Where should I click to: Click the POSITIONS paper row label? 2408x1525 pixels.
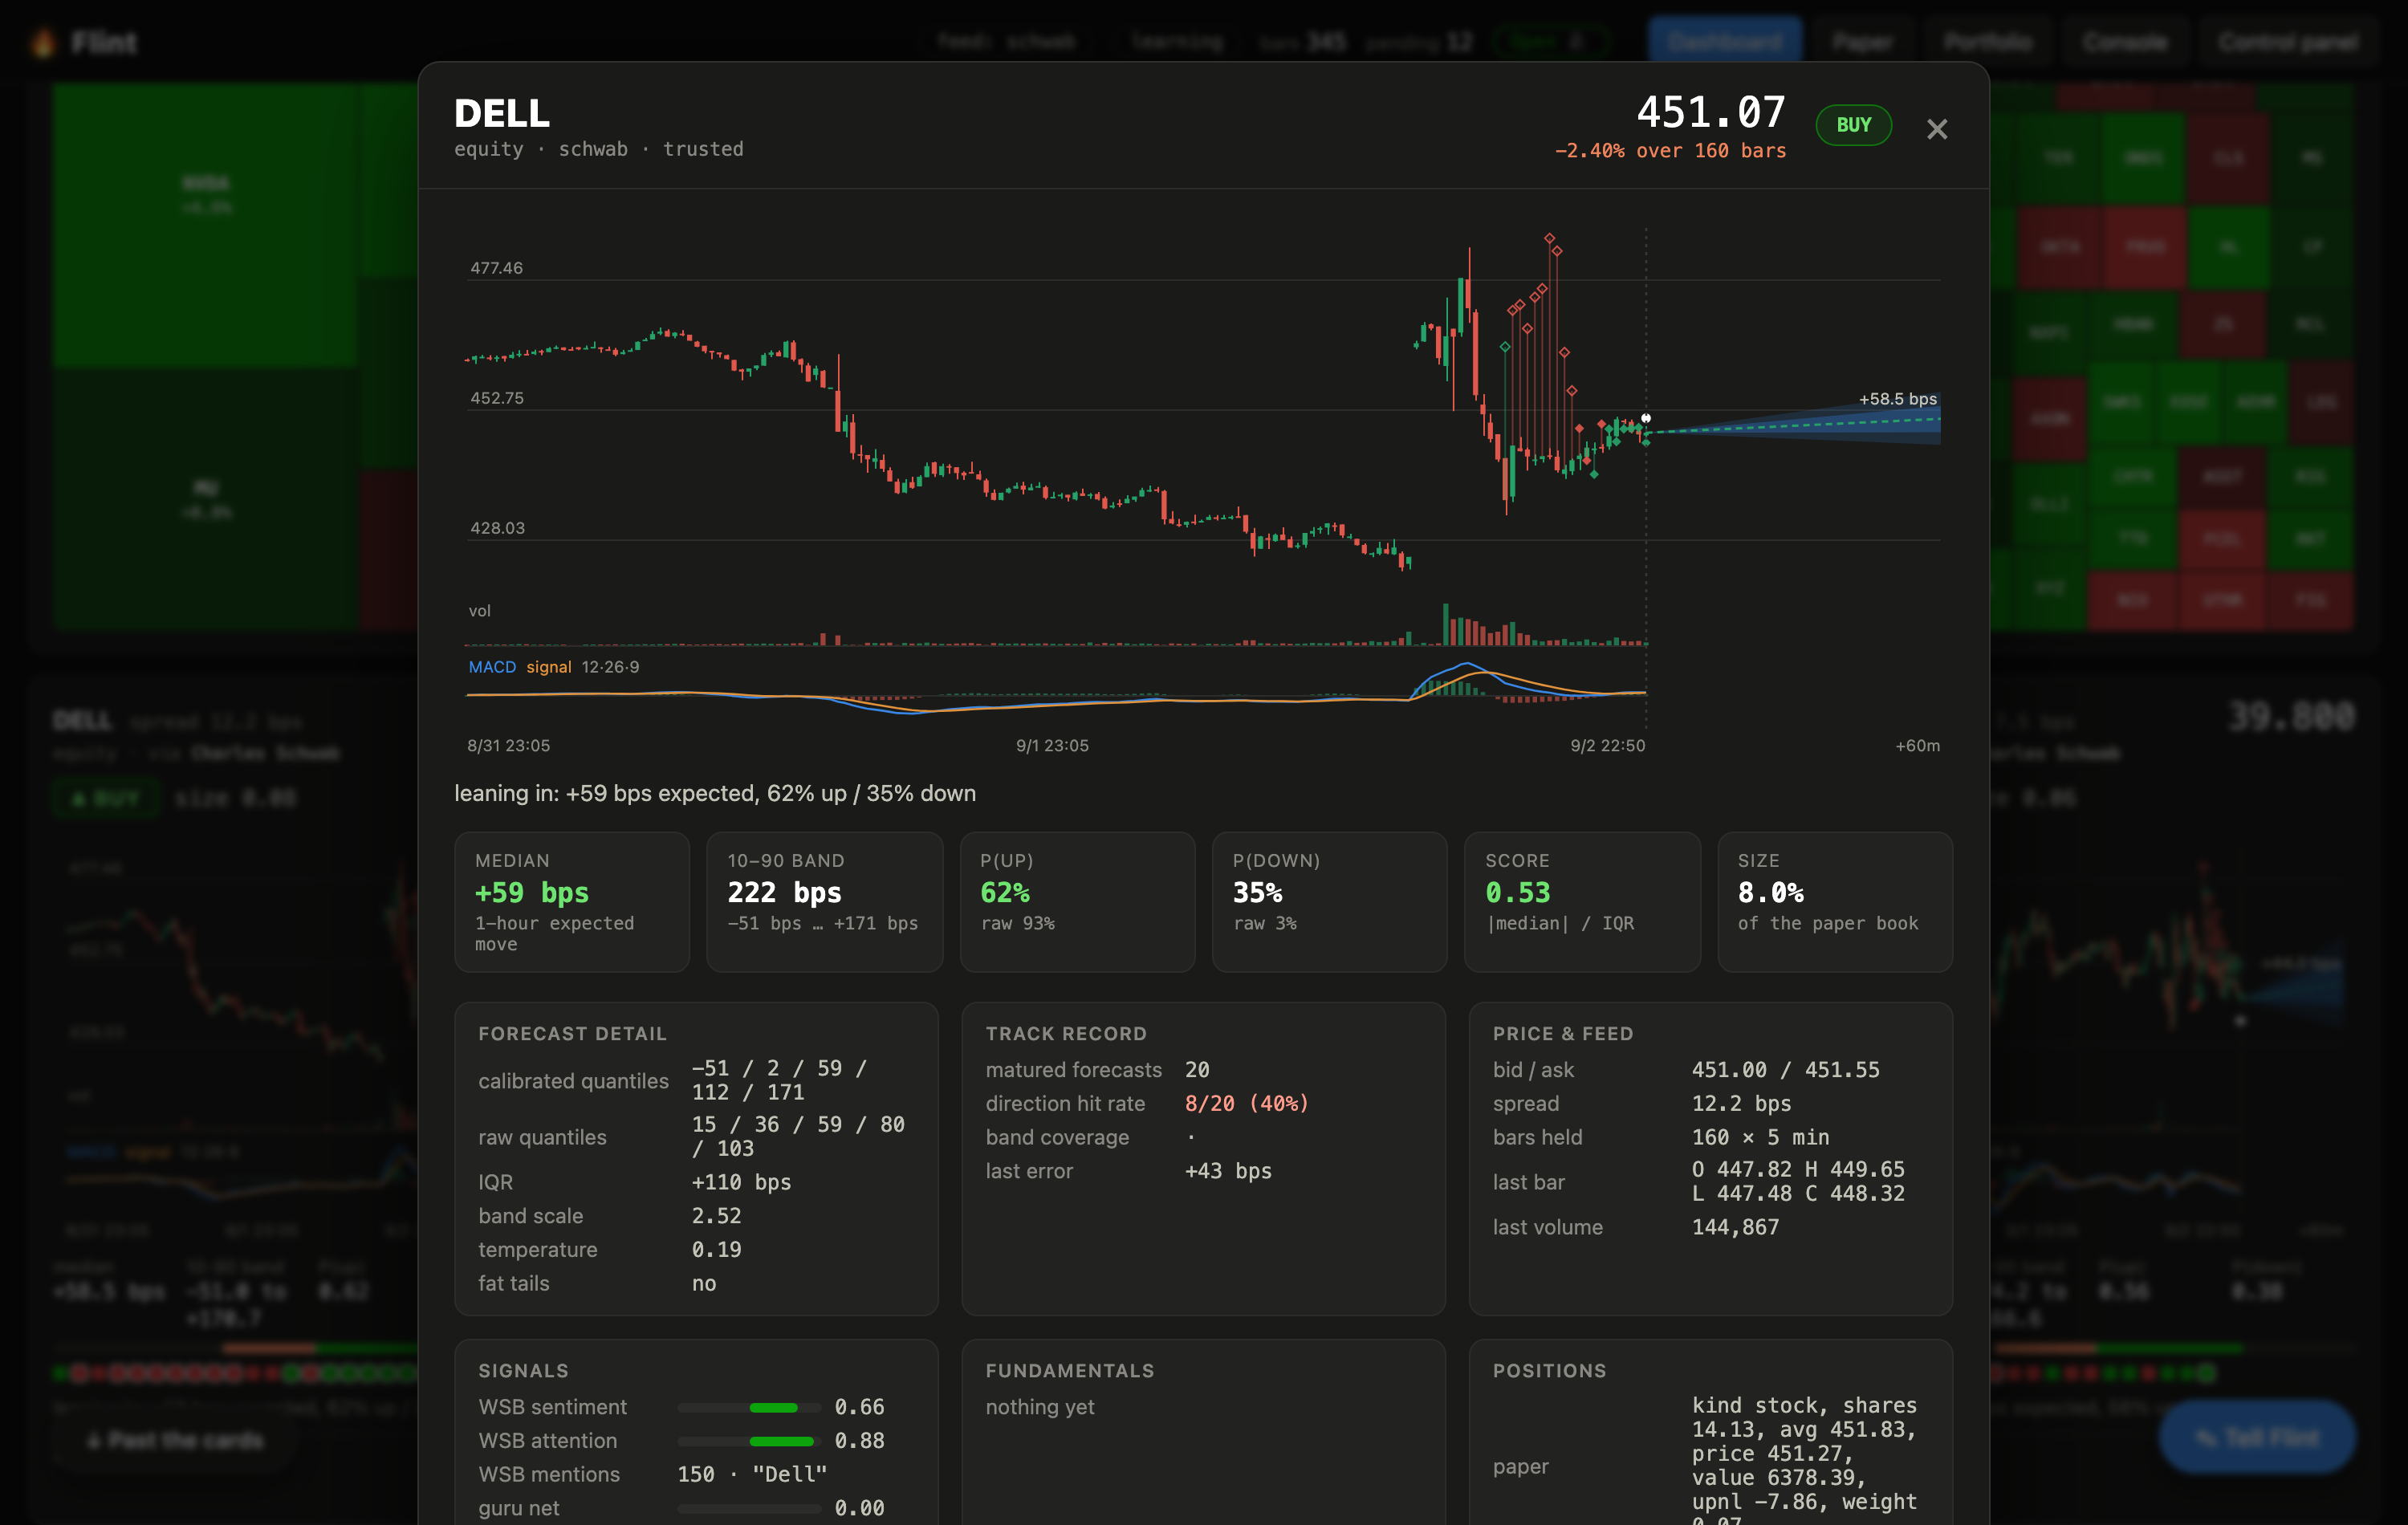[x=1520, y=1467]
